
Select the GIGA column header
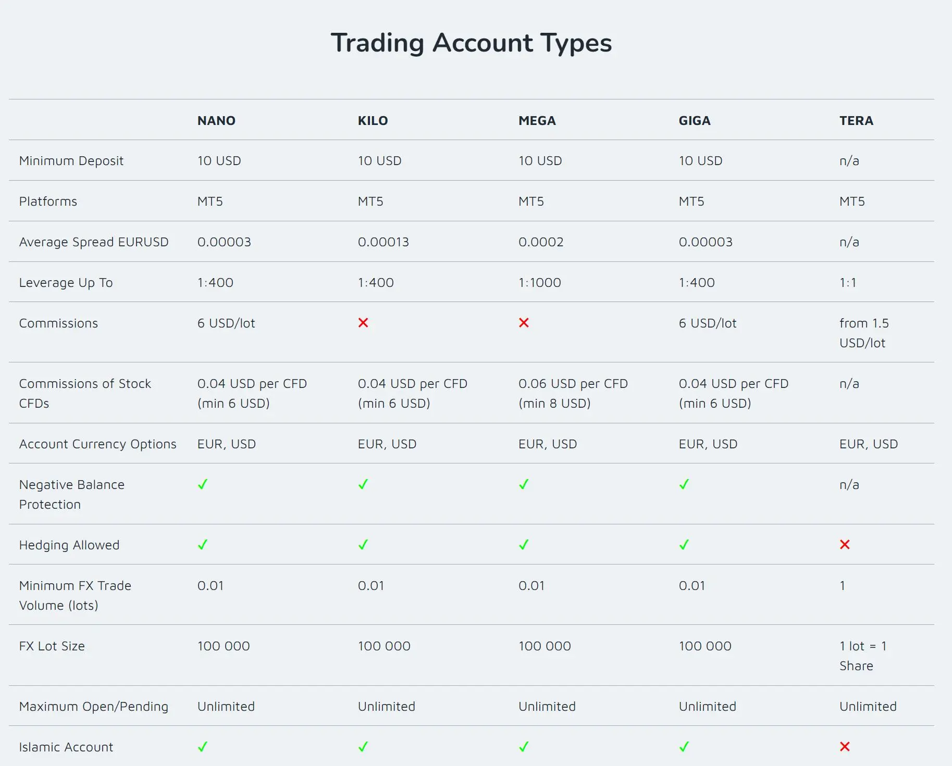(x=695, y=121)
